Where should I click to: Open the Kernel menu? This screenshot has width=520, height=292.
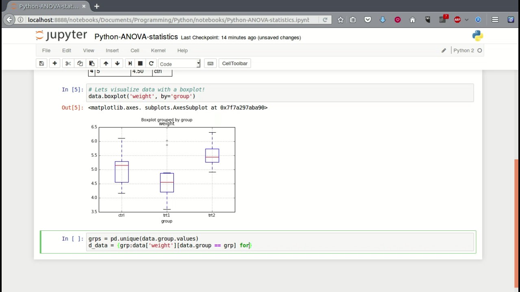click(x=158, y=50)
